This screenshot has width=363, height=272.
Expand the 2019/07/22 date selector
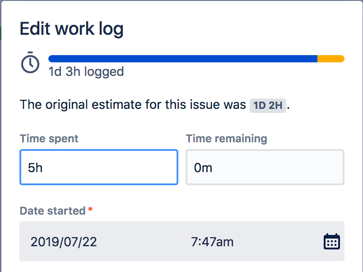pyautogui.click(x=65, y=241)
